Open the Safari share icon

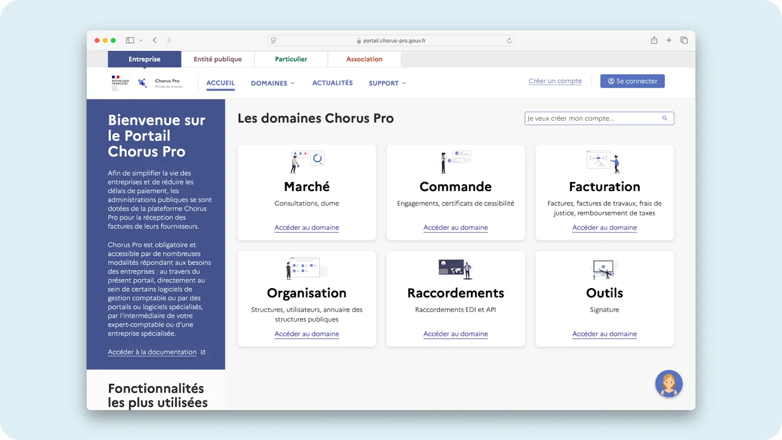pos(654,40)
